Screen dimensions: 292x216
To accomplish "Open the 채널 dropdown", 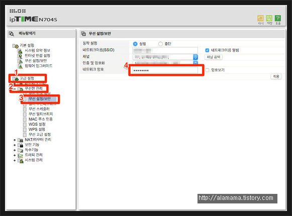I will click(x=165, y=57).
